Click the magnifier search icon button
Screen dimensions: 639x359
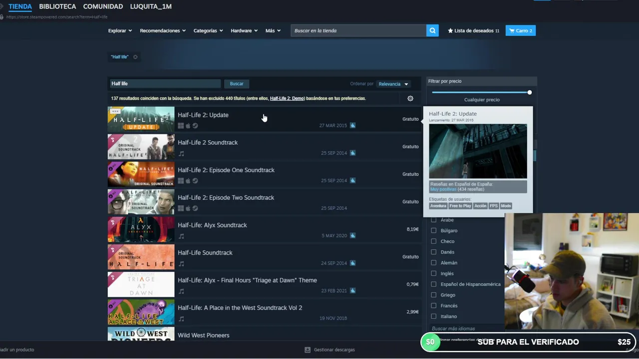[x=432, y=30]
